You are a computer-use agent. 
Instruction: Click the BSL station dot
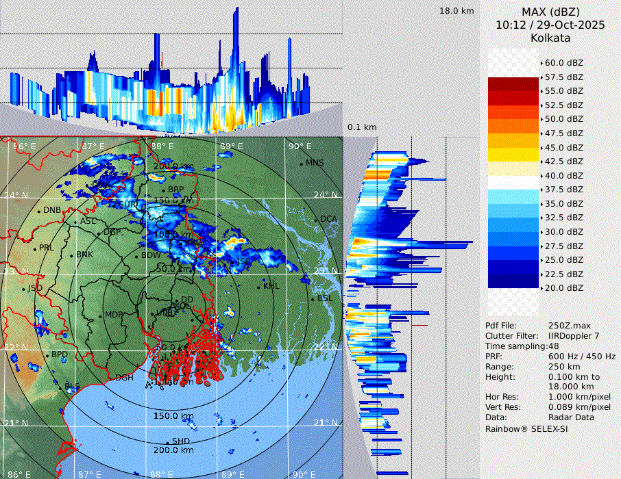coord(313,299)
